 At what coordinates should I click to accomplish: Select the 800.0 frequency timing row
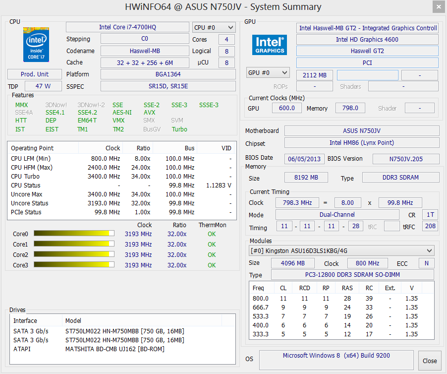(x=341, y=299)
